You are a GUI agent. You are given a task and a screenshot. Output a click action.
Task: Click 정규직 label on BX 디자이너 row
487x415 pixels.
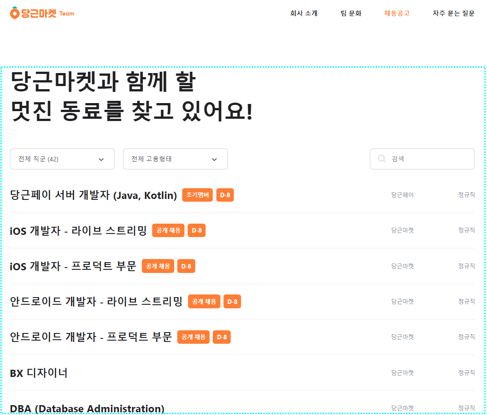[x=466, y=372]
